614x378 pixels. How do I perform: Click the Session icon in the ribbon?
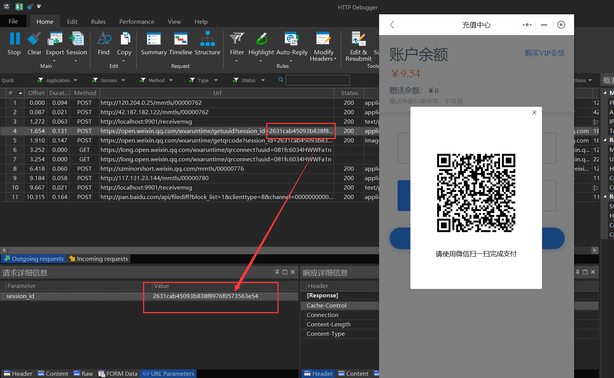77,39
